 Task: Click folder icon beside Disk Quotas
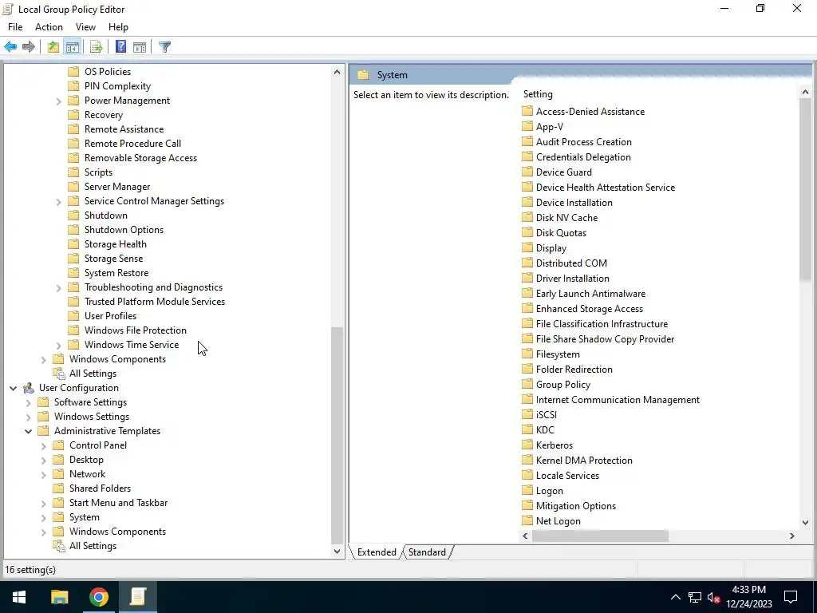(527, 233)
